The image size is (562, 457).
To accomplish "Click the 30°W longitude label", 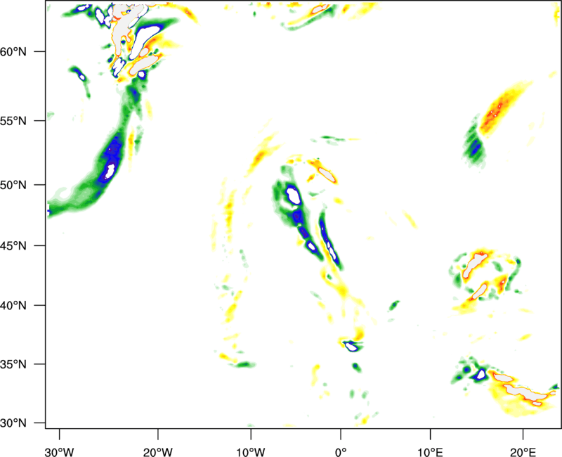I will (60, 452).
